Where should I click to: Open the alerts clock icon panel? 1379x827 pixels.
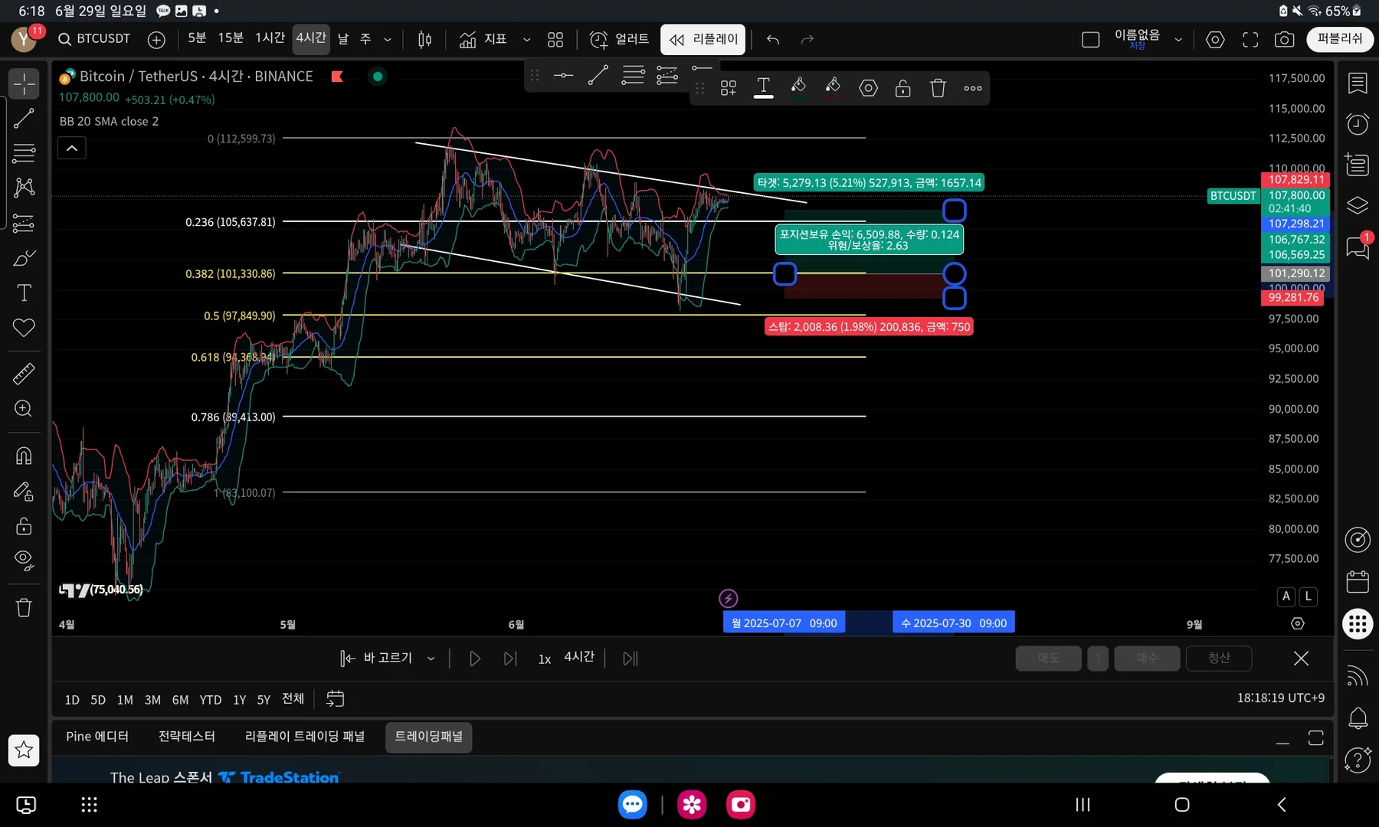click(1358, 124)
